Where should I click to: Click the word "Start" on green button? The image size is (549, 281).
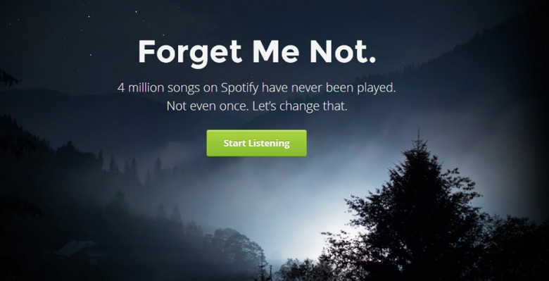235,143
